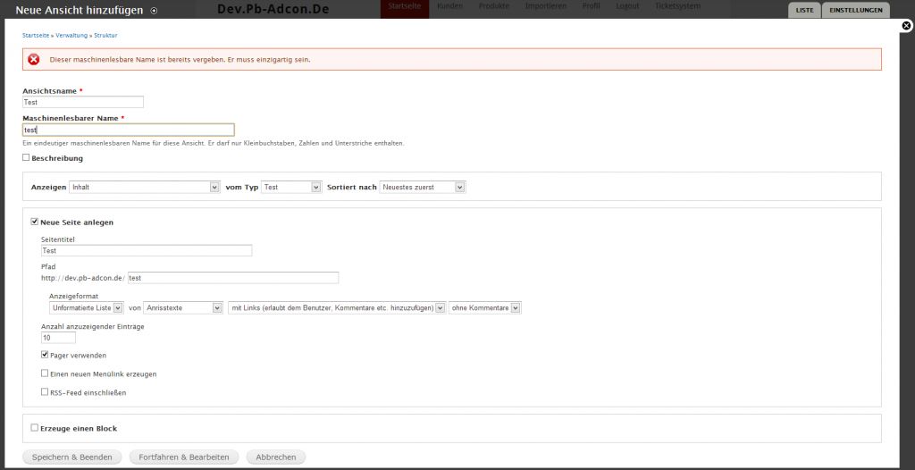Viewport: 915px width, 470px height.
Task: Switch to the Einstellungen tab
Action: click(x=855, y=11)
